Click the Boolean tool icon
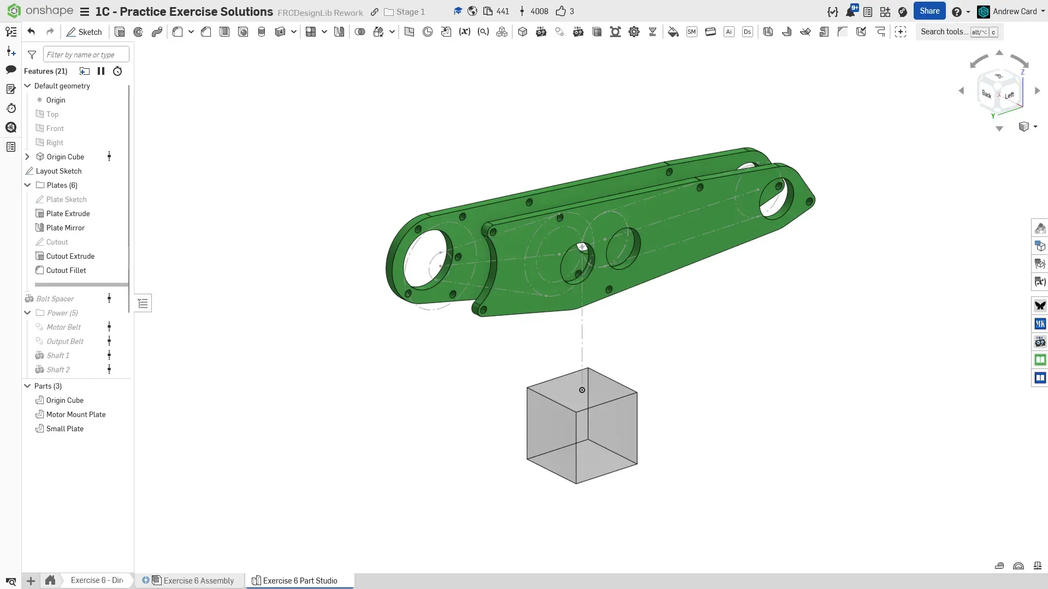The image size is (1048, 589). (x=360, y=32)
